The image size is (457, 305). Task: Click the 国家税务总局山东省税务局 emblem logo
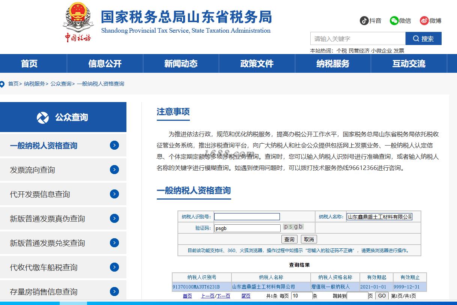78,23
